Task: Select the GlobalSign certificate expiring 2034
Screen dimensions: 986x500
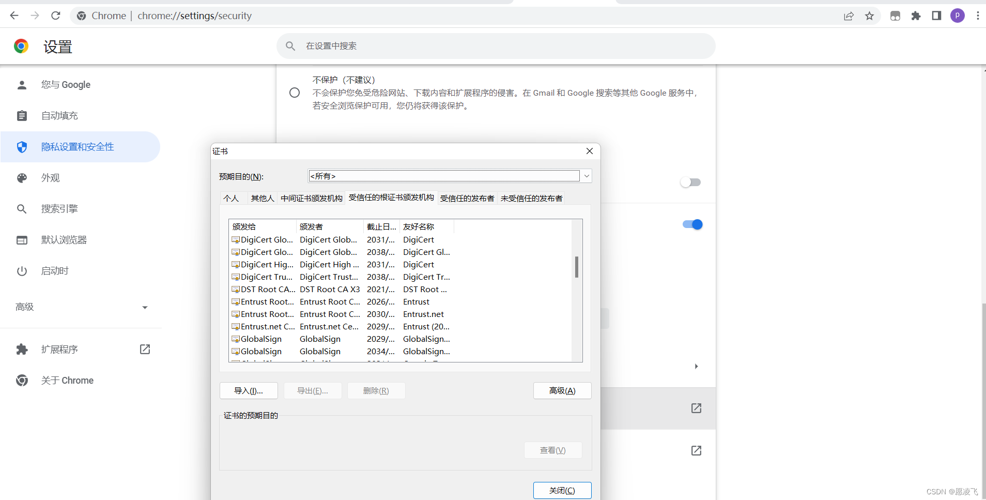Action: 342,352
